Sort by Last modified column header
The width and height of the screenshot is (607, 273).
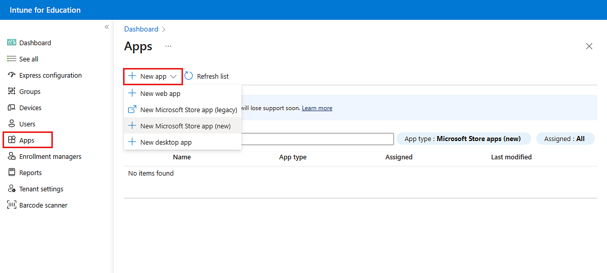511,157
